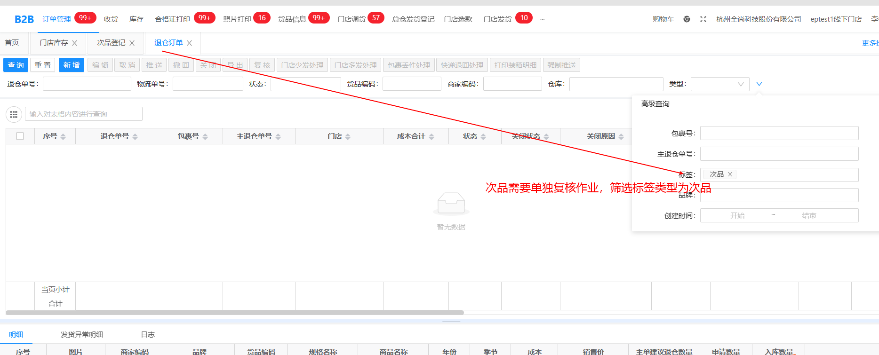Screen dimensions: 879x355
Task: Switch to the 发货异常明细 tab
Action: [81, 335]
